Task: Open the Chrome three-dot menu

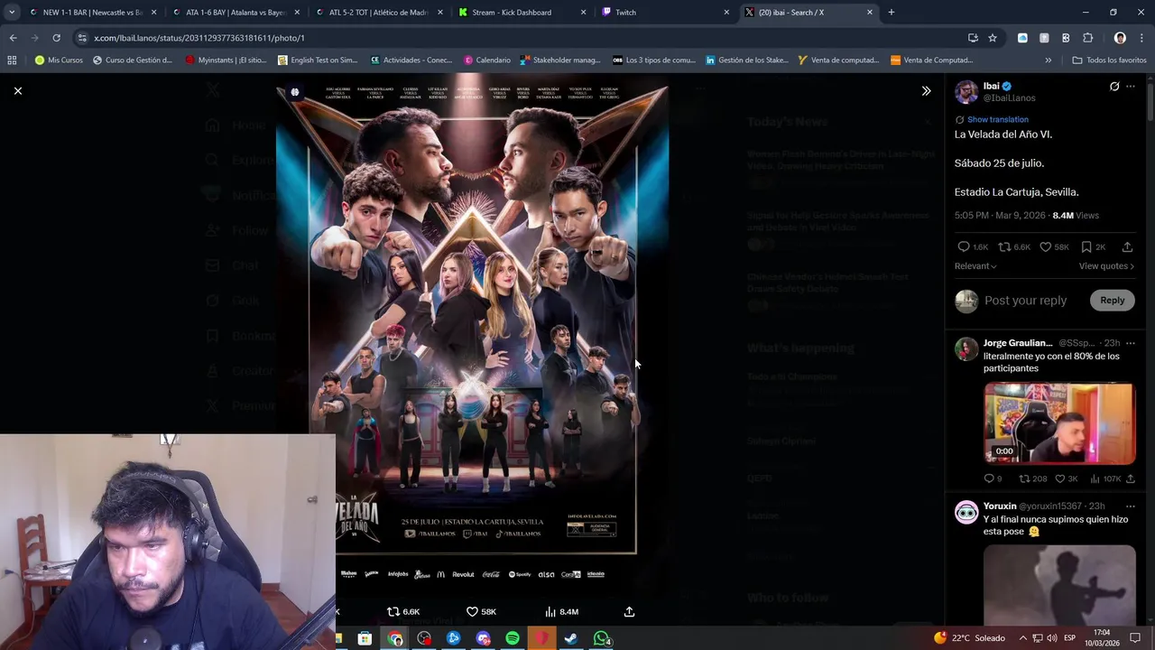Action: coord(1141,38)
